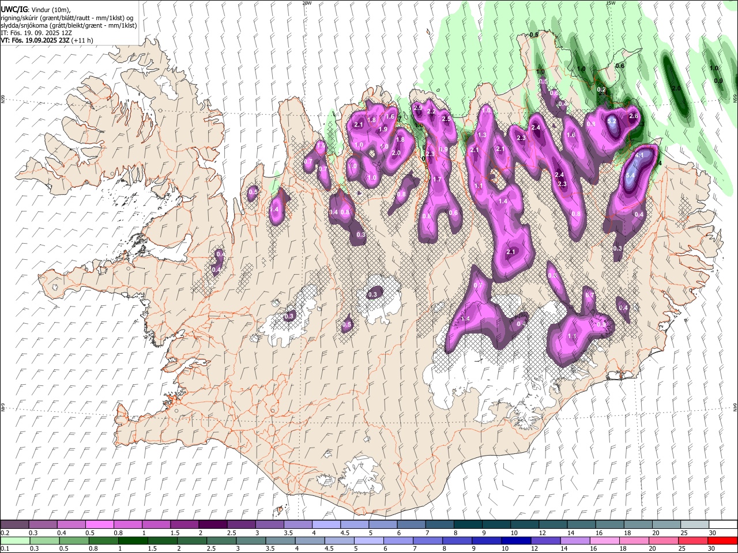Click the "UWC/IG: Vindur (10m)," title line
Screen dimensions: 738x553
36,10
